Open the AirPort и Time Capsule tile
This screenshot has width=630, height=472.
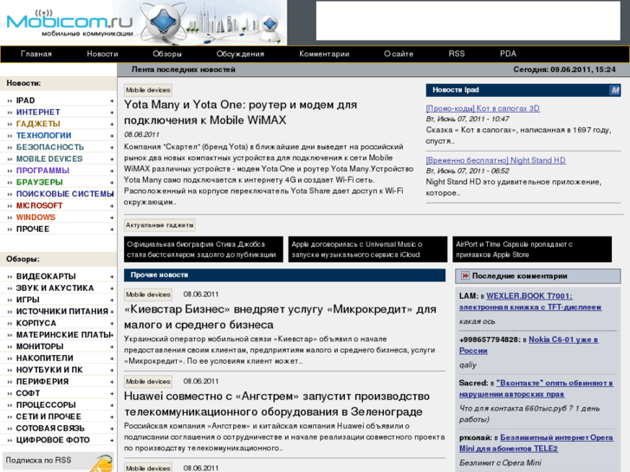click(532, 249)
